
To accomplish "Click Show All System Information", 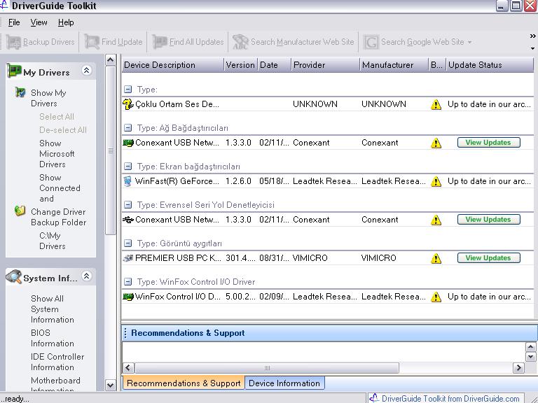I will click(52, 309).
